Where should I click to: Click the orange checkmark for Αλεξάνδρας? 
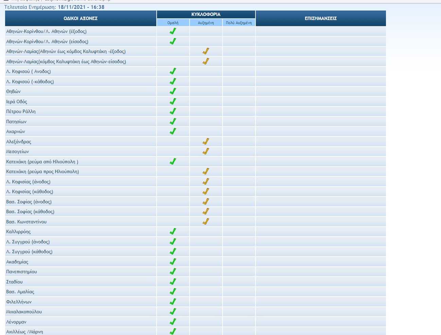[206, 142]
